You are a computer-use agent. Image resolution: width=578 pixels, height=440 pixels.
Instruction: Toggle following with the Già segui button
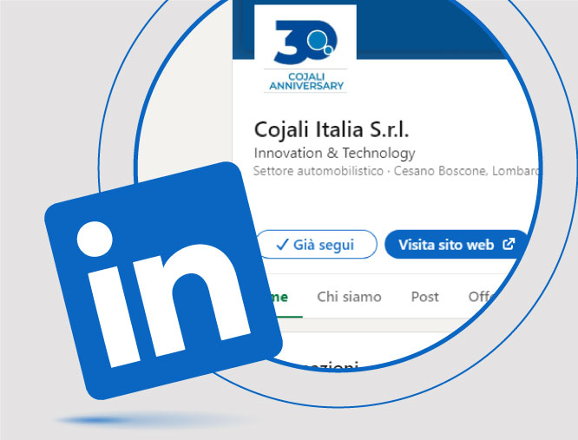click(x=317, y=245)
